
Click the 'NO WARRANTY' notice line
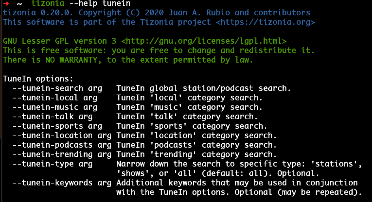[128, 60]
